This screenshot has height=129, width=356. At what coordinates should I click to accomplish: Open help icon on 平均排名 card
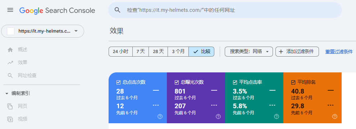(335, 116)
